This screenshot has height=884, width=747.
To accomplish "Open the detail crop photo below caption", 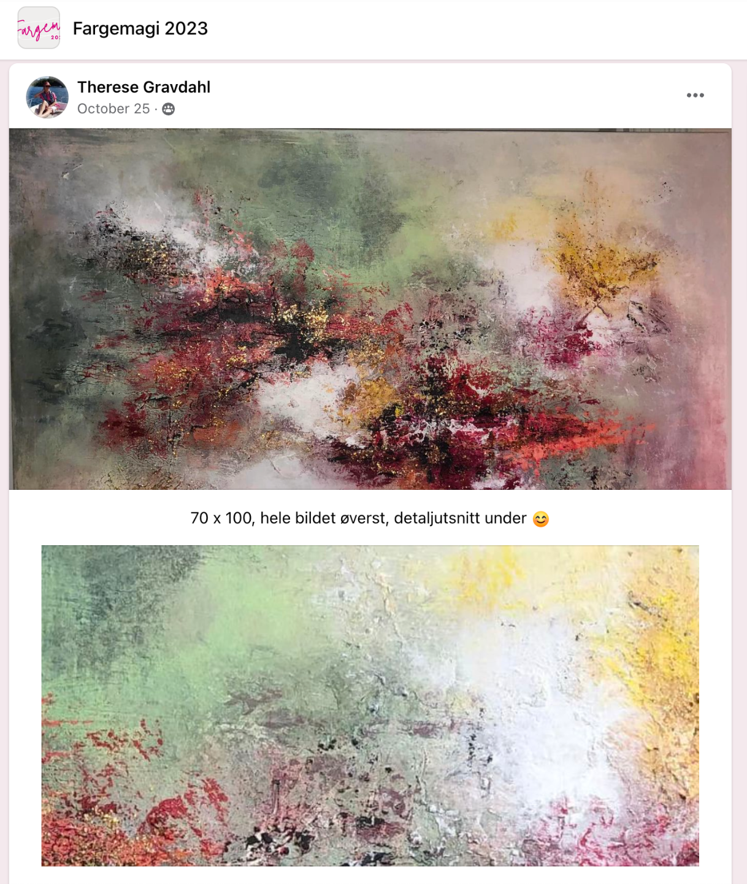I will [x=370, y=706].
